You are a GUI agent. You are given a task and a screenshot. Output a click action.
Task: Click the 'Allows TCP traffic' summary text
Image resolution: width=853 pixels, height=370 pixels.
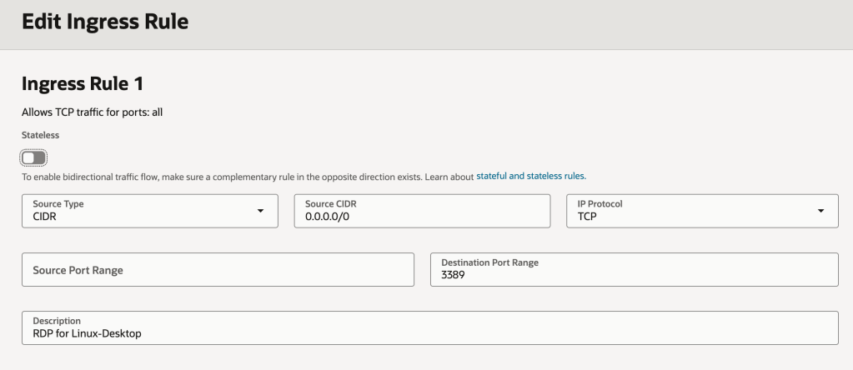click(92, 112)
